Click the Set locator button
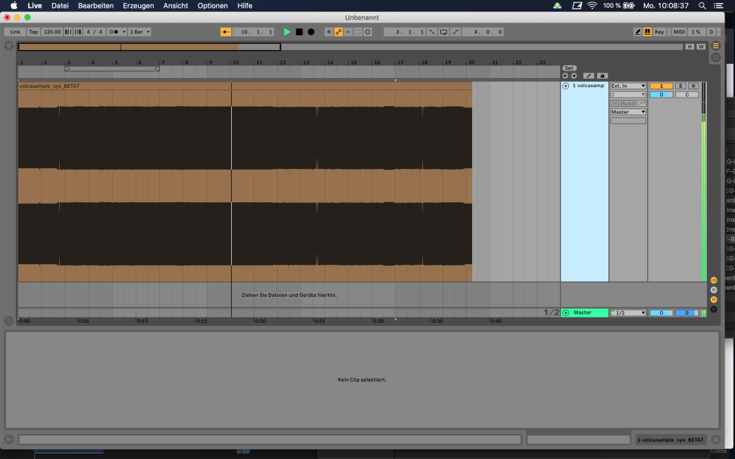735x459 pixels. click(569, 68)
